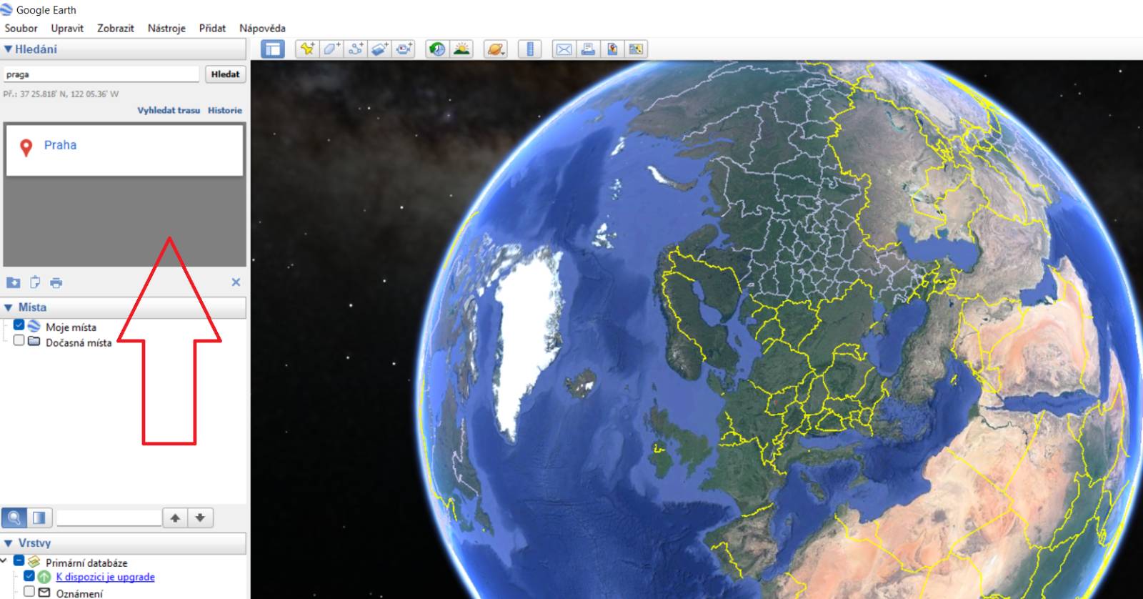This screenshot has width=1143, height=599.
Task: Open the Zobrazit menu
Action: click(x=116, y=29)
